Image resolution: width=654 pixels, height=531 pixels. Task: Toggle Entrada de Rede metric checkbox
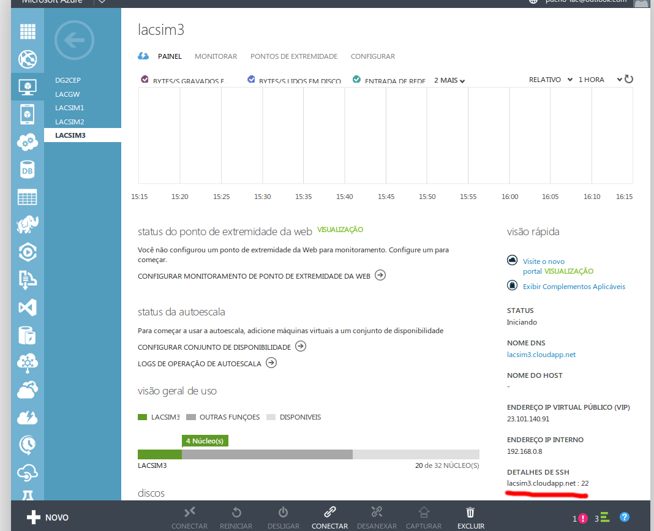click(356, 80)
